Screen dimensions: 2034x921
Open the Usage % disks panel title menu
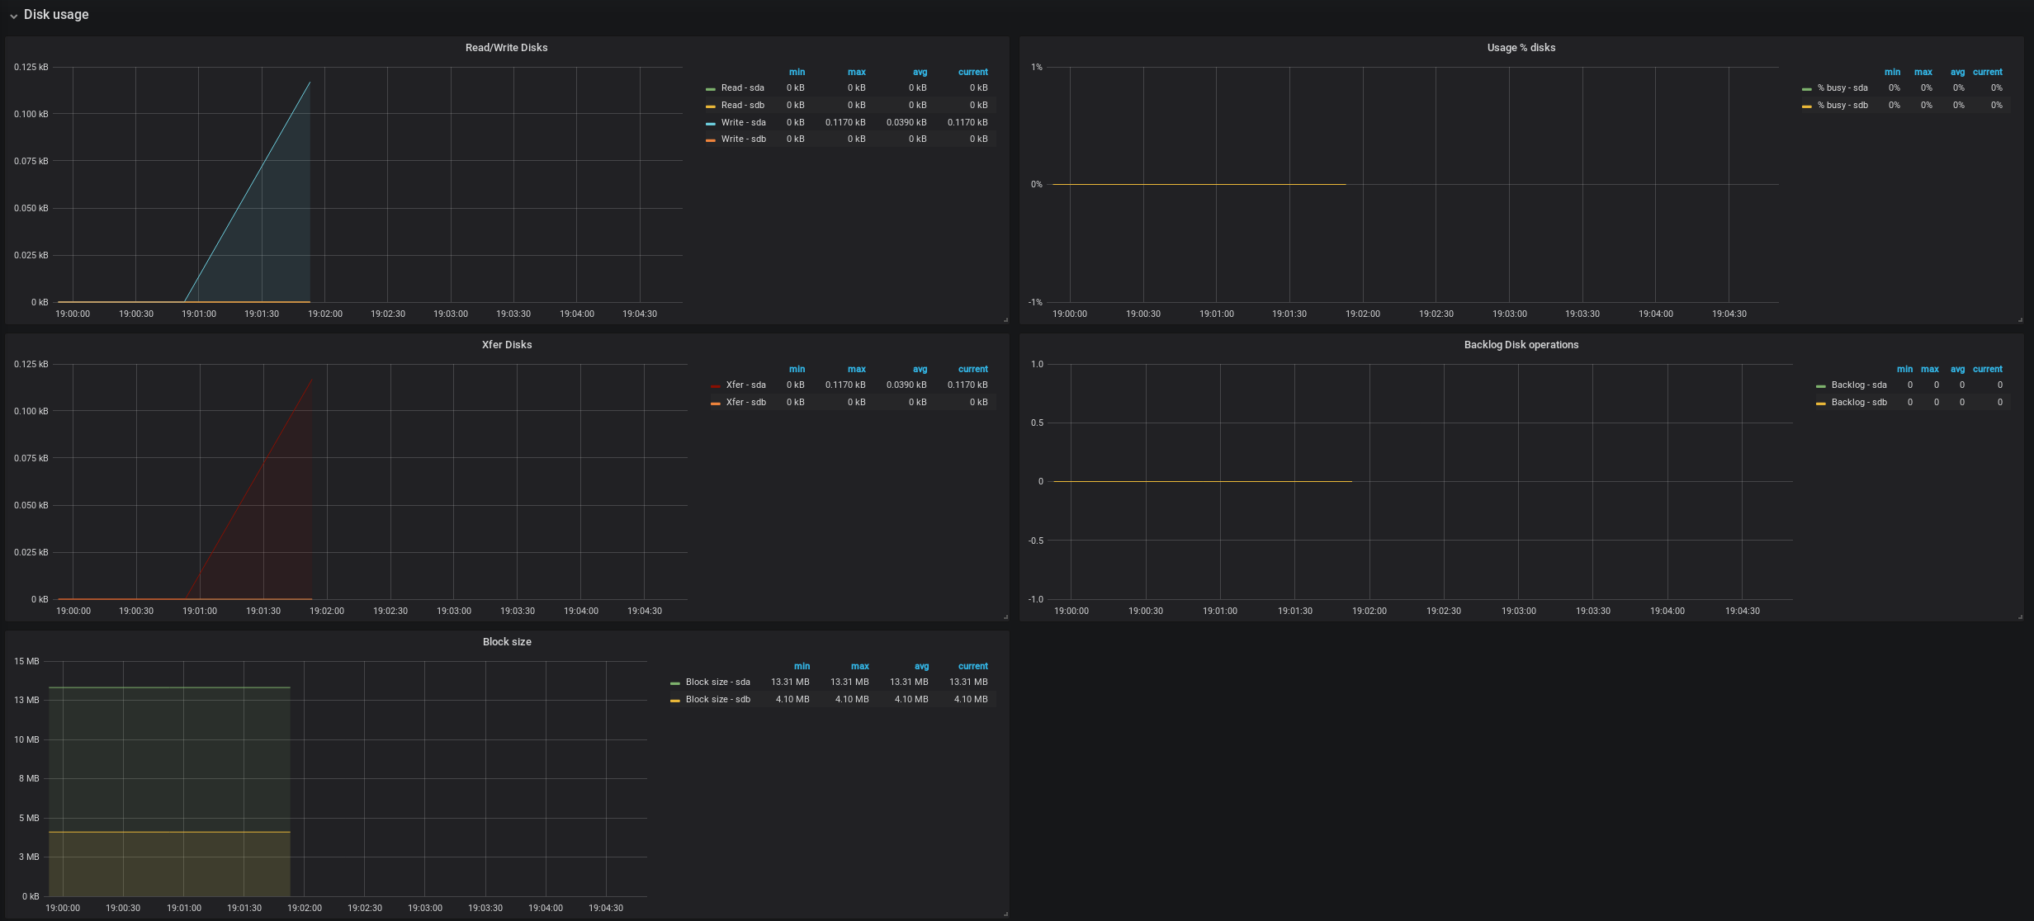pyautogui.click(x=1521, y=48)
